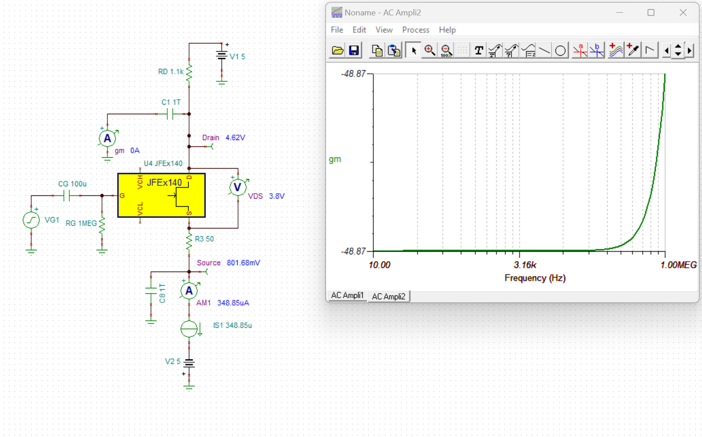Activate the zoom in magnifier
The image size is (702, 437).
click(x=429, y=50)
